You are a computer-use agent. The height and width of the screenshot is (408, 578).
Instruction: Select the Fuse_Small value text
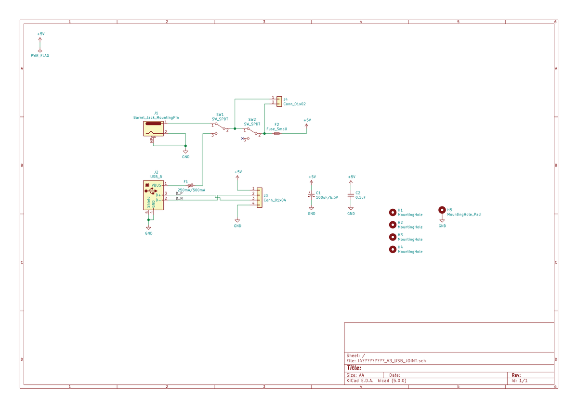coord(276,129)
